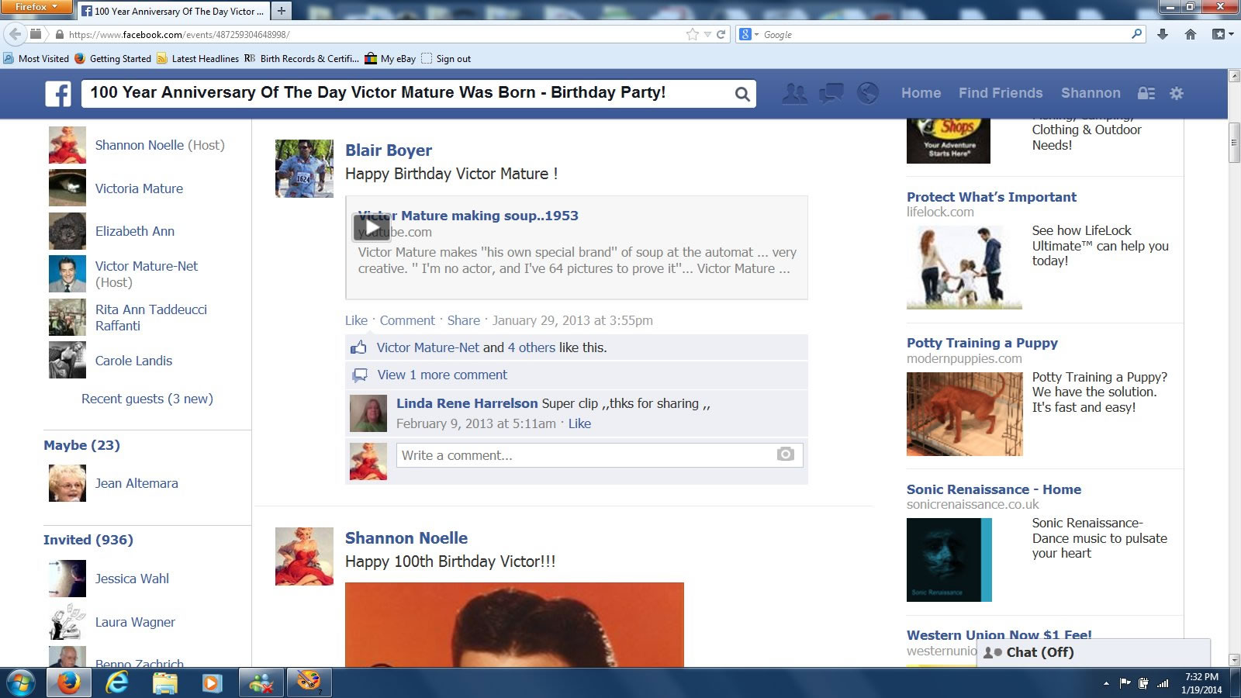Click the comment bubble icon beside View 1 more comment
Screen dimensions: 1241x698
click(x=360, y=375)
